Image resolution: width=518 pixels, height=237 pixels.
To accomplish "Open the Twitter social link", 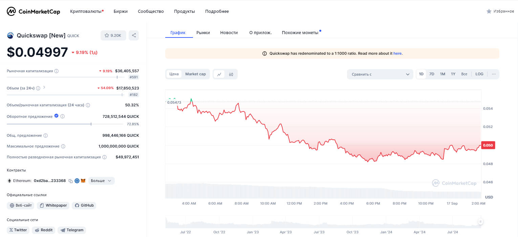I will (18, 230).
